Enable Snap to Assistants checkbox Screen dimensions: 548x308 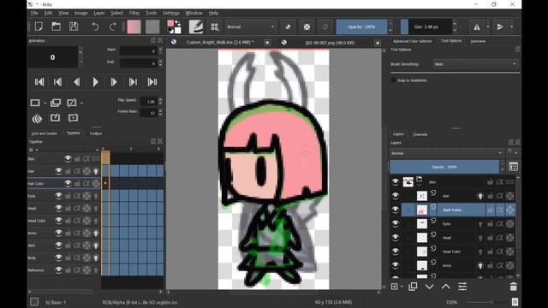[x=393, y=80]
